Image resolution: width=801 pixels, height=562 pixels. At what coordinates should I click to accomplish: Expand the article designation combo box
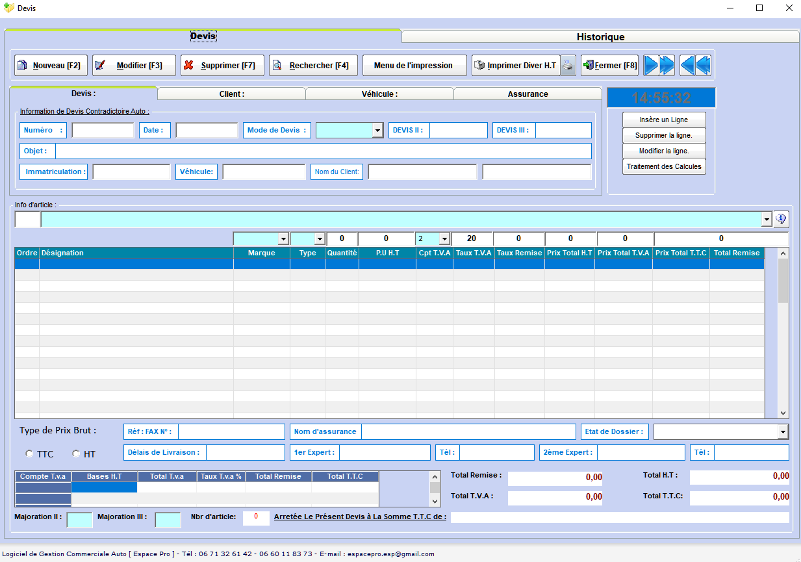click(x=767, y=220)
